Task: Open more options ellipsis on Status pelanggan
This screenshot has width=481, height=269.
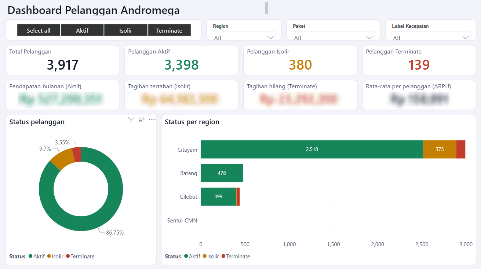Action: click(x=152, y=119)
